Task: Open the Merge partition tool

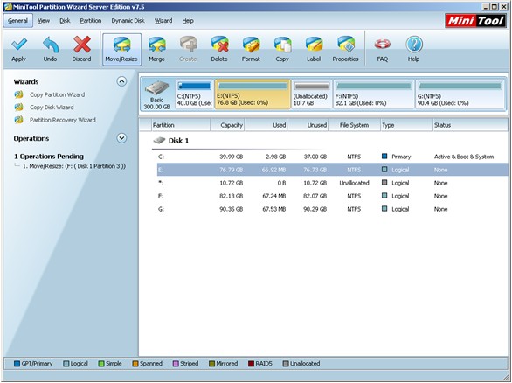Action: click(156, 49)
